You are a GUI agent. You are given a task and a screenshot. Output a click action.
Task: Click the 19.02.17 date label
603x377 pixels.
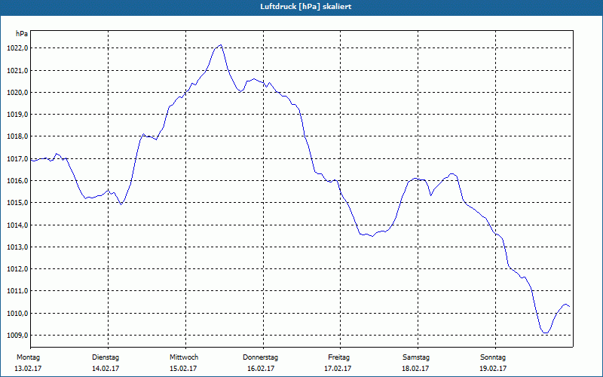493,369
